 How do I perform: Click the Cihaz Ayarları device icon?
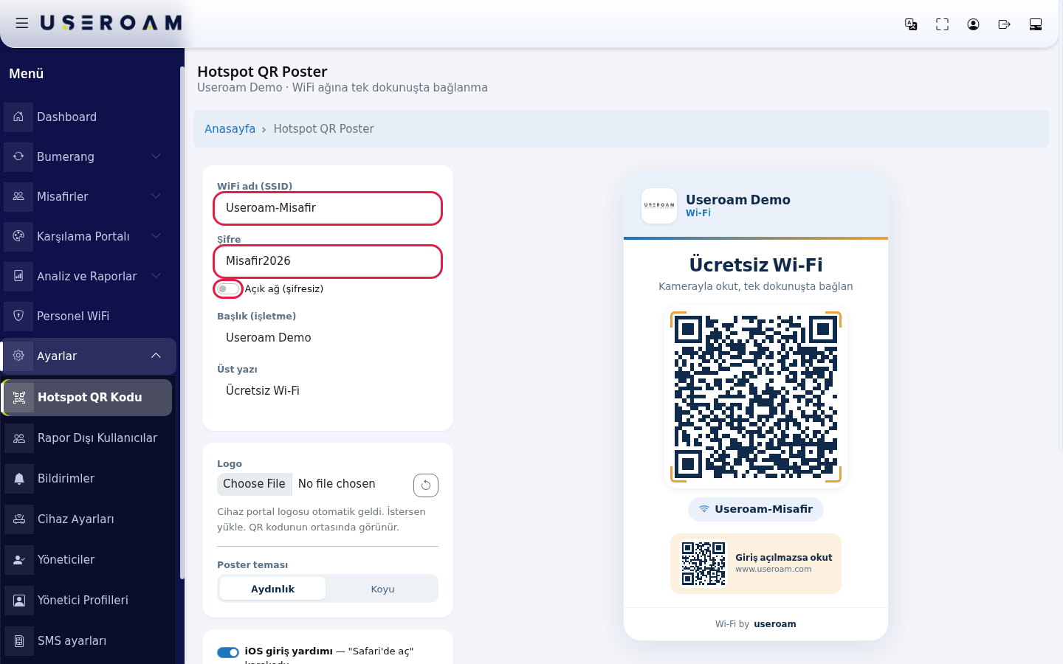(x=19, y=519)
